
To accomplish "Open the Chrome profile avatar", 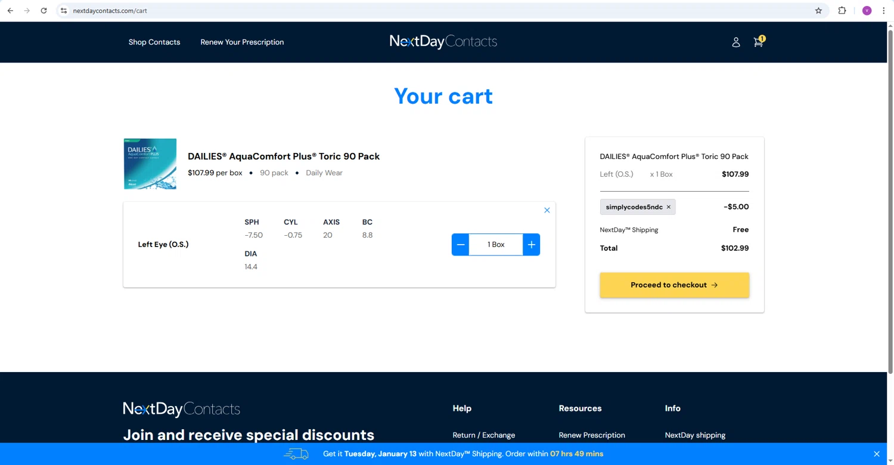I will point(867,11).
